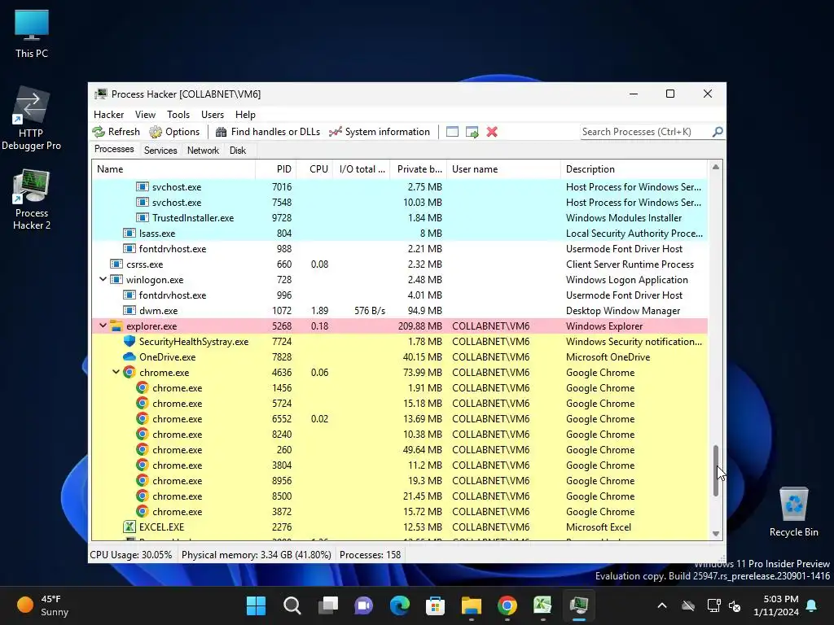Switch to the Disk tab
Viewport: 834px width, 625px height.
pyautogui.click(x=238, y=151)
